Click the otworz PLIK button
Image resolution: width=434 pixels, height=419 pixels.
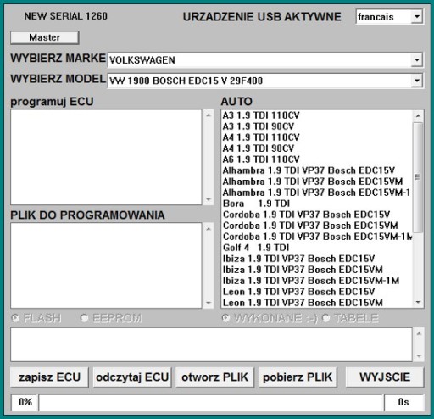coord(214,377)
